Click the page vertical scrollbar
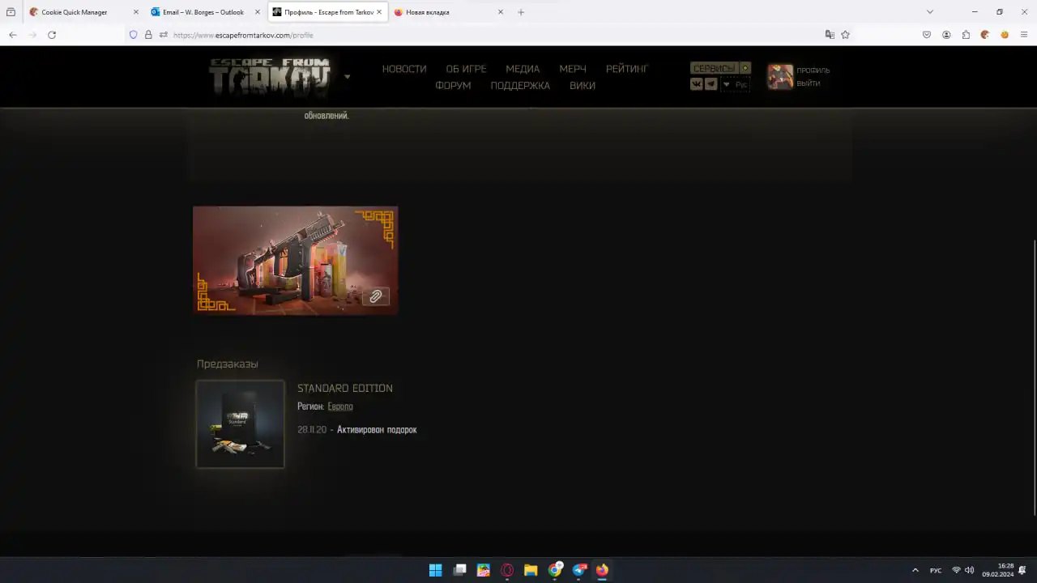Image resolution: width=1037 pixels, height=583 pixels. coord(1034,378)
